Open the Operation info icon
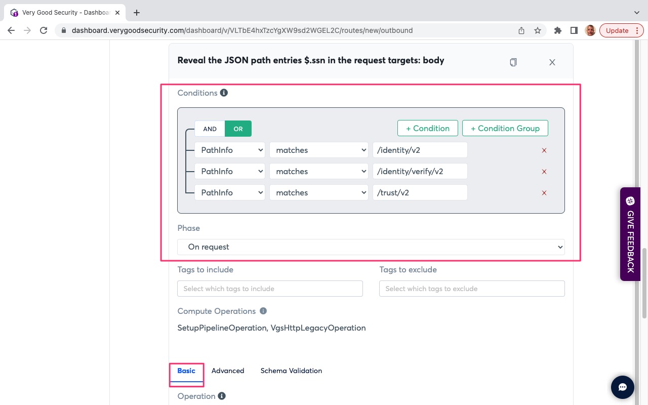The image size is (648, 405). (222, 396)
